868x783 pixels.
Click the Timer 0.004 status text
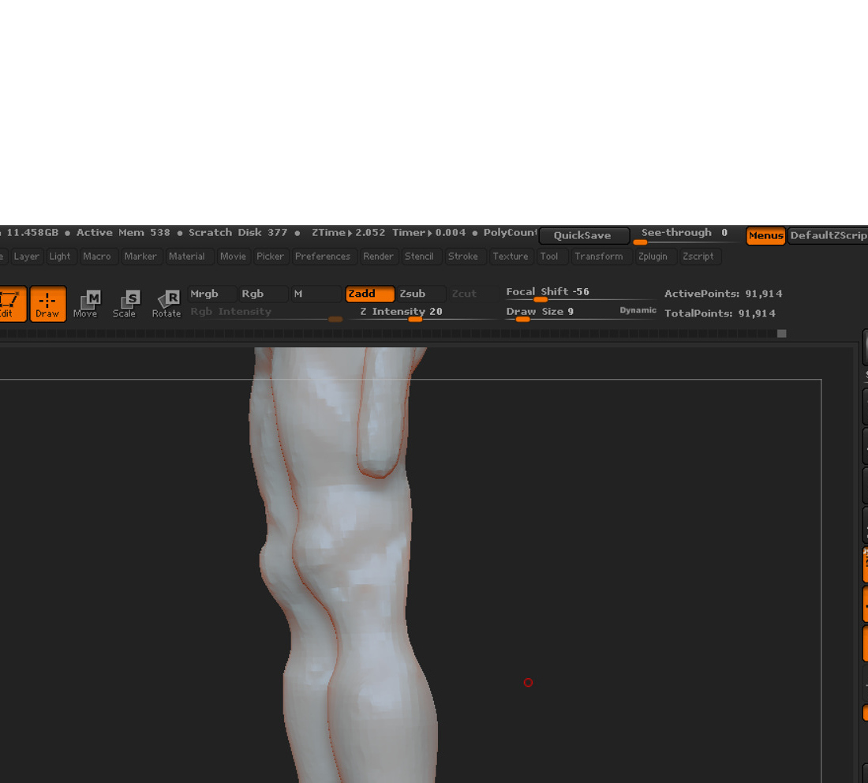tap(429, 233)
